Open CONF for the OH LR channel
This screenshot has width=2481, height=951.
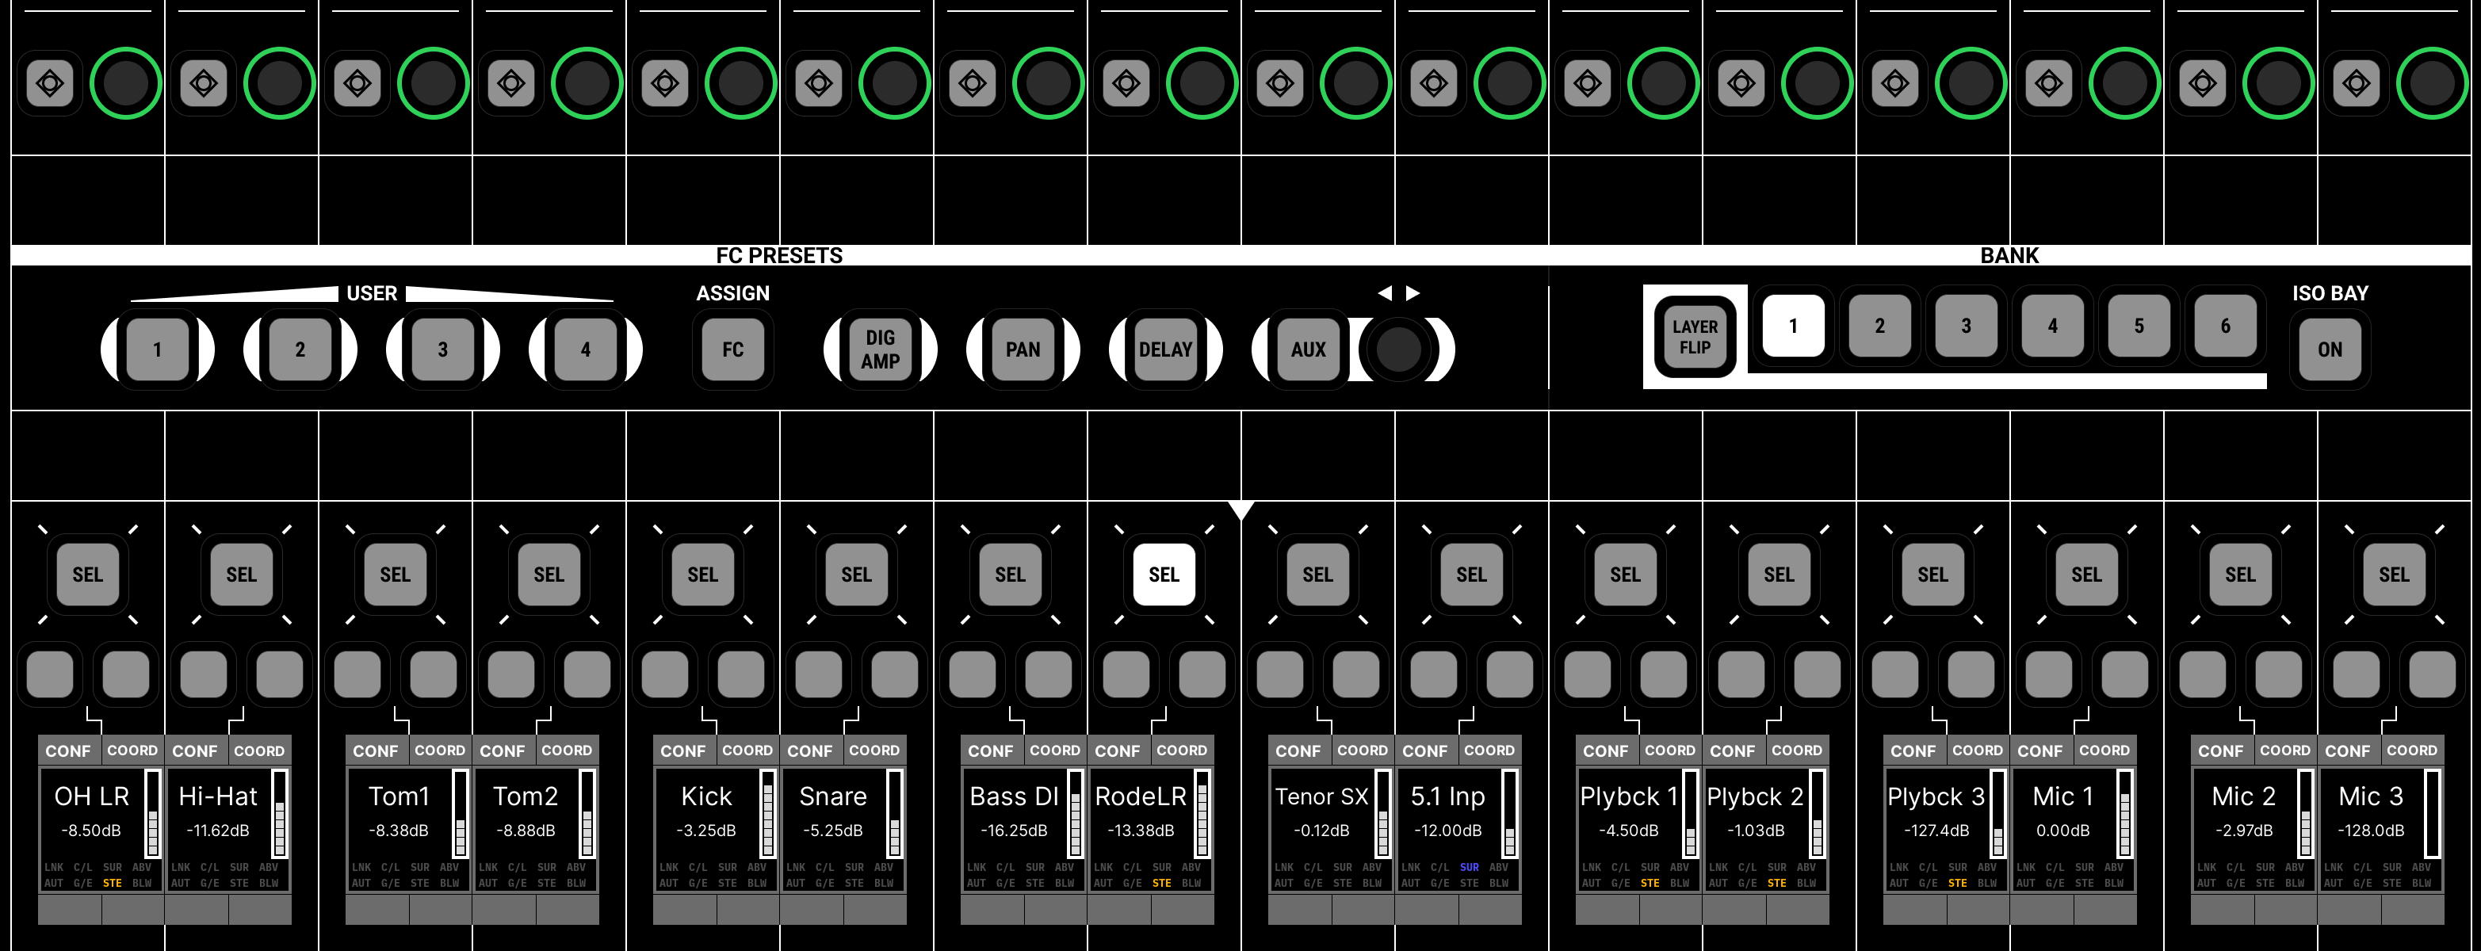(x=68, y=750)
